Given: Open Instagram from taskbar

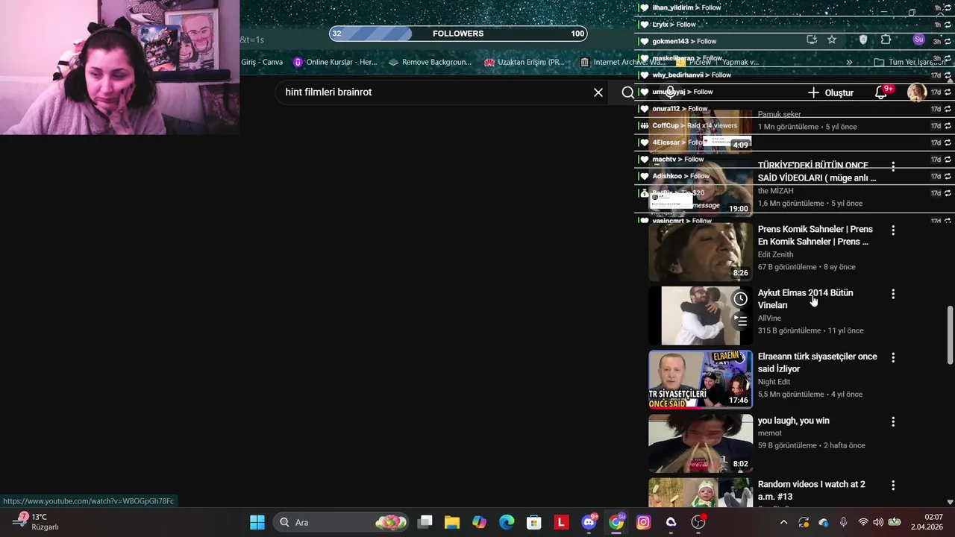Looking at the screenshot, I should (643, 522).
